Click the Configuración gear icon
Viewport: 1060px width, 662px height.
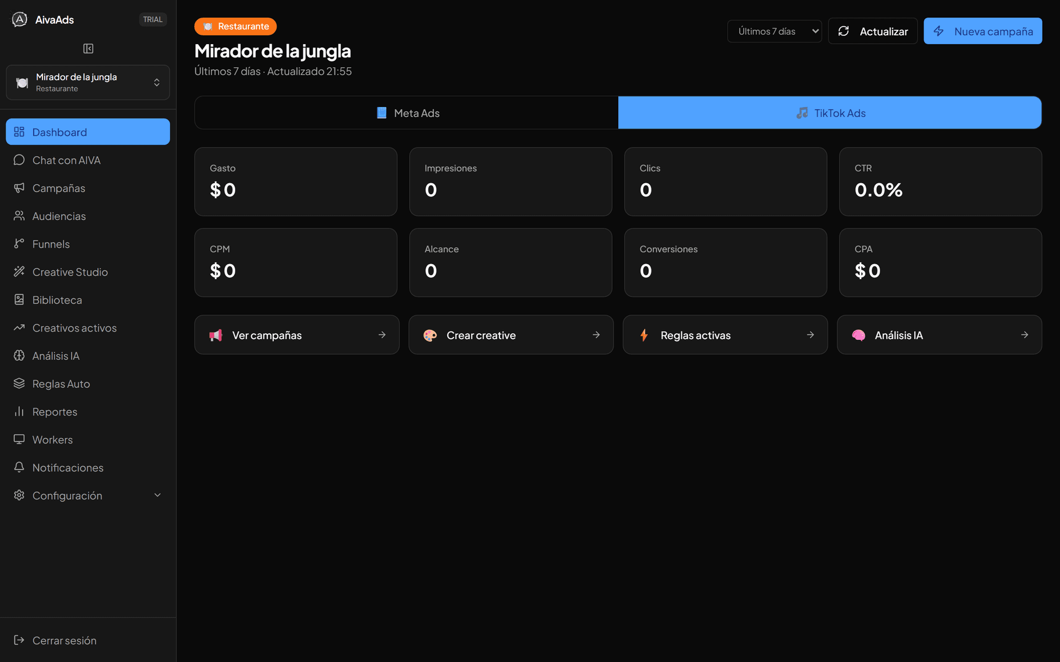(x=19, y=495)
